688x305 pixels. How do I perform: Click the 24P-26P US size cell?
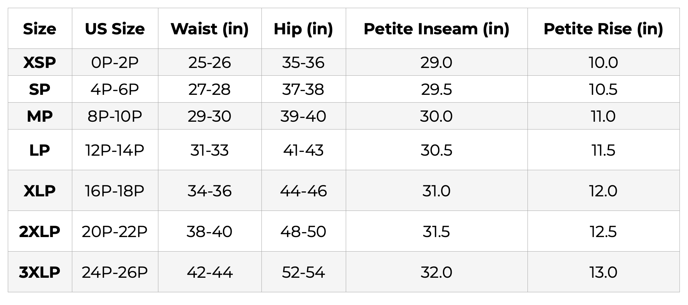(115, 272)
